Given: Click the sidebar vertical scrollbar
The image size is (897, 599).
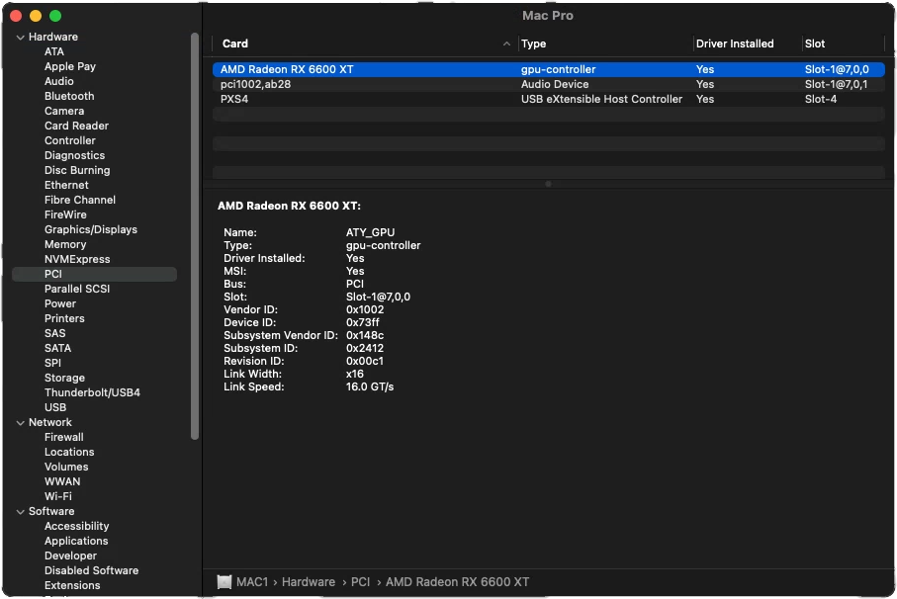Looking at the screenshot, I should click(195, 236).
